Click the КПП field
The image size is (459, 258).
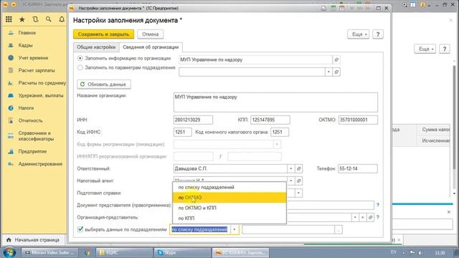270,120
